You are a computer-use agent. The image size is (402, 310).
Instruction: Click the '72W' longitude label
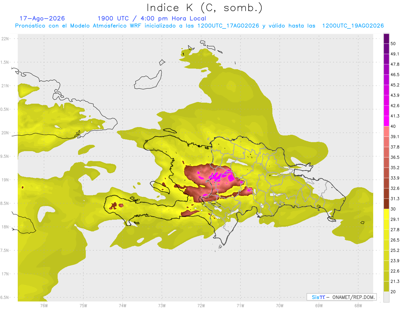point(201,305)
